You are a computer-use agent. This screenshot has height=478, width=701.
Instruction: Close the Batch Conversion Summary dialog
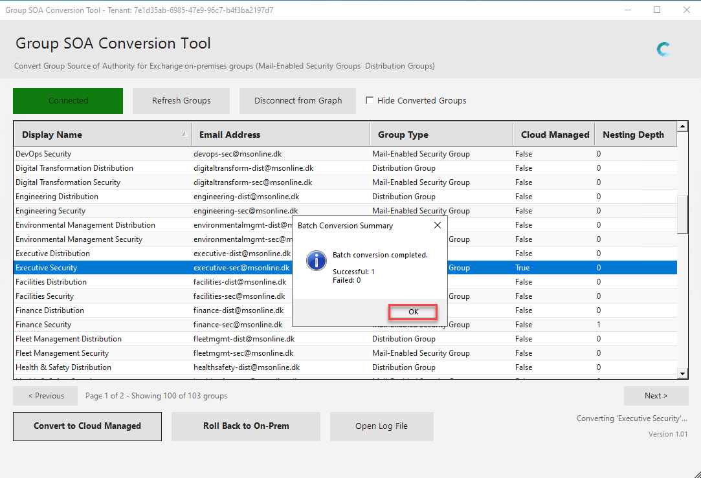coord(437,226)
